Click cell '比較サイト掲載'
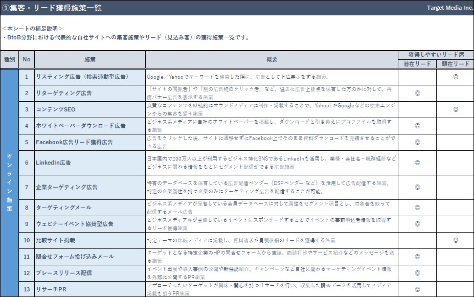474x297 pixels. click(x=90, y=240)
